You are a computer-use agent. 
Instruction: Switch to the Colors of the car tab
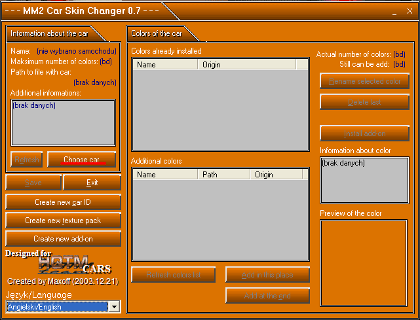tap(157, 33)
